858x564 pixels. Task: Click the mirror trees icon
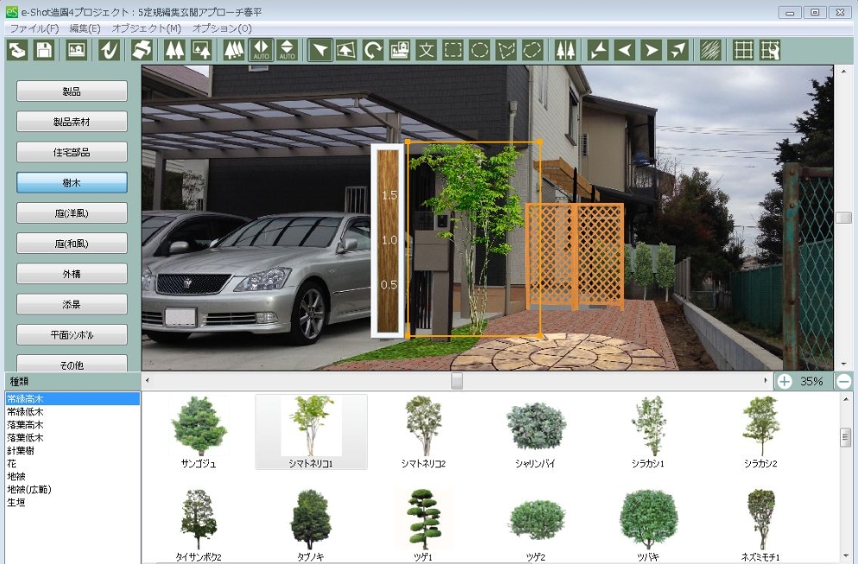(565, 50)
